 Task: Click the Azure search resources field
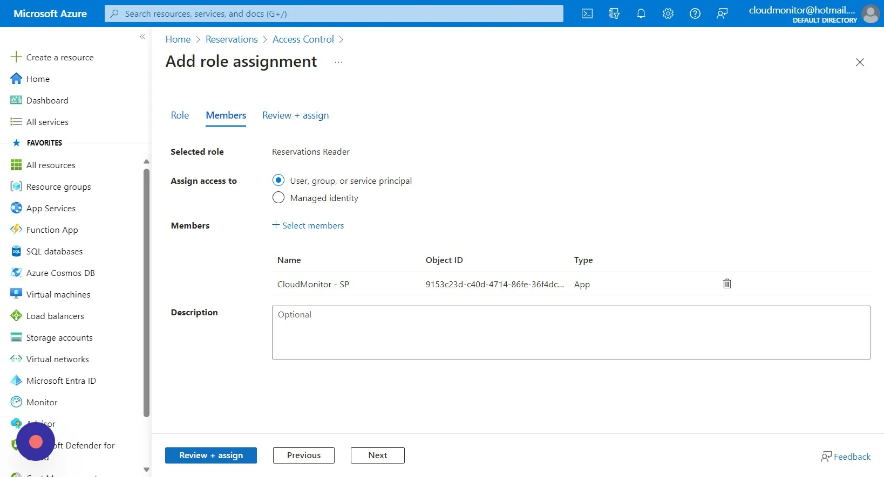coord(334,13)
